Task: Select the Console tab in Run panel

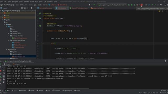Action: click(7, 64)
